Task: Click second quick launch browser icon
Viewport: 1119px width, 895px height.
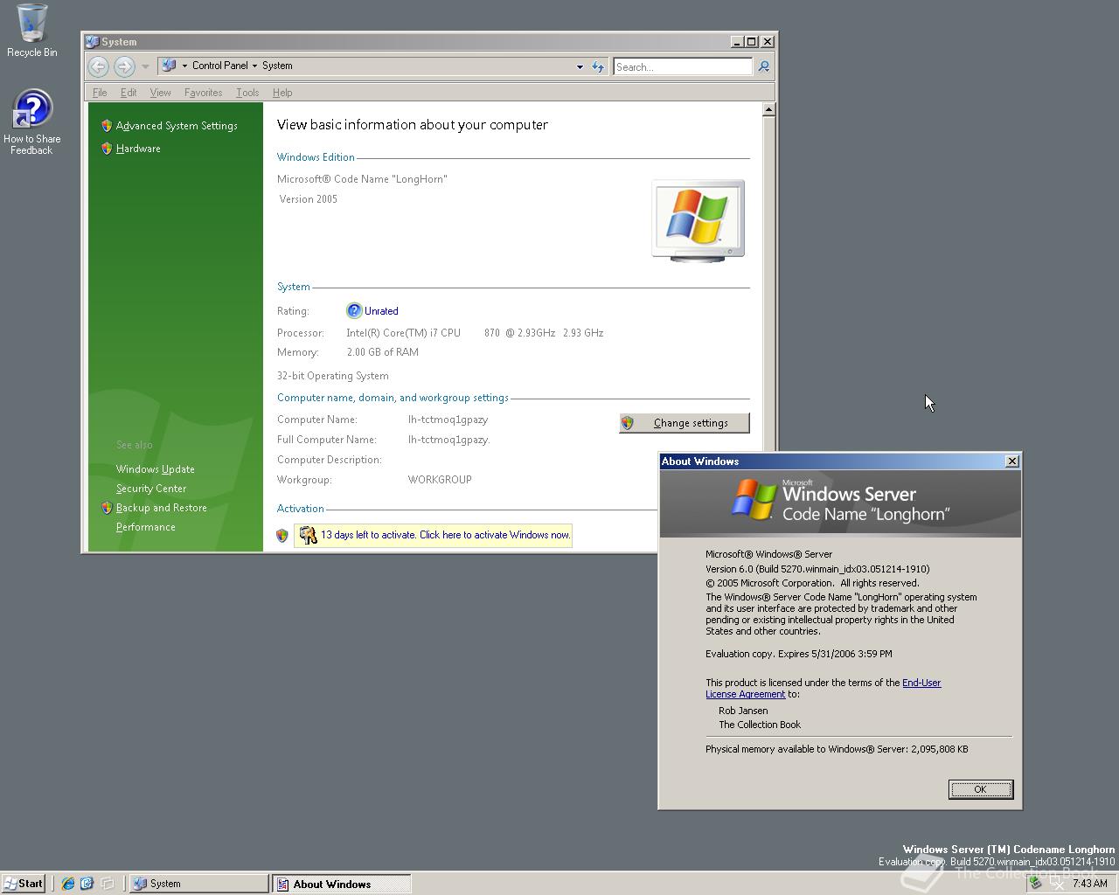Action: pyautogui.click(x=87, y=884)
